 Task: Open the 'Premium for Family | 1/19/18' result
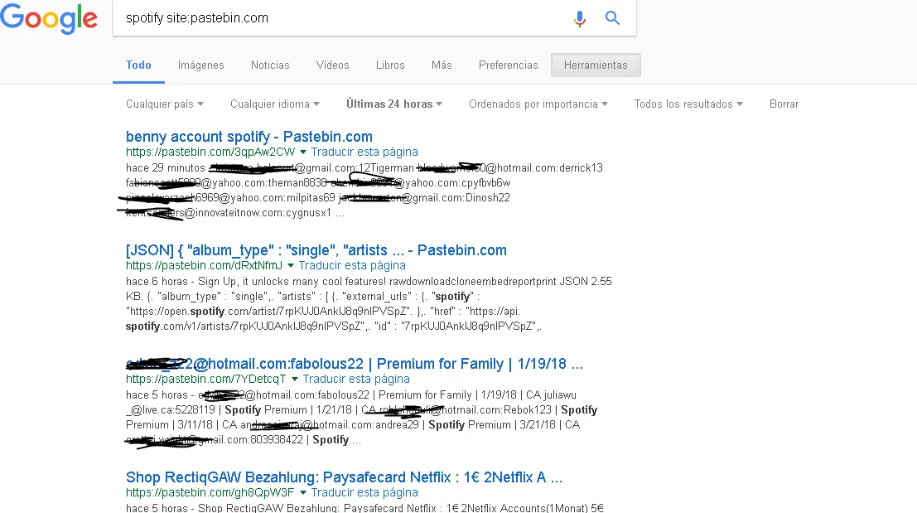355,363
